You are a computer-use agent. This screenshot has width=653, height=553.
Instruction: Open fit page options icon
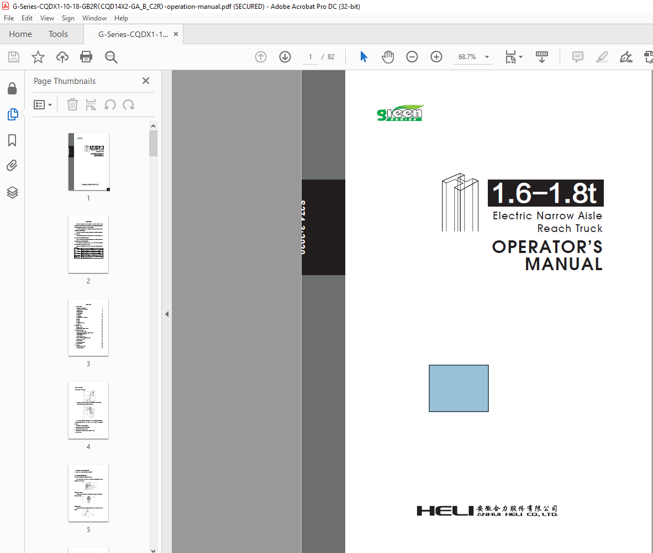510,57
